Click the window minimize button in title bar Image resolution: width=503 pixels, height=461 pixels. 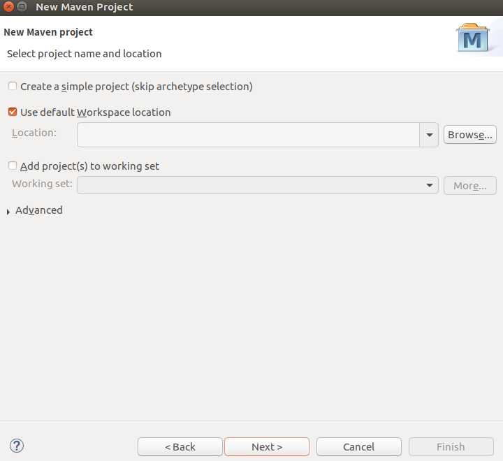pos(22,6)
